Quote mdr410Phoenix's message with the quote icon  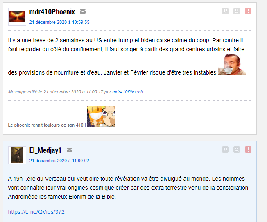click(225, 11)
